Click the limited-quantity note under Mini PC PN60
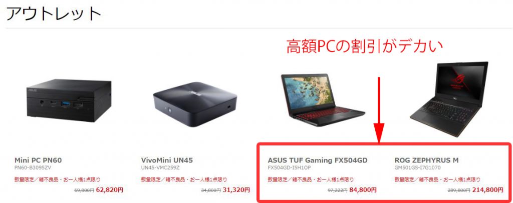The width and height of the screenshot is (513, 203). pos(57,179)
